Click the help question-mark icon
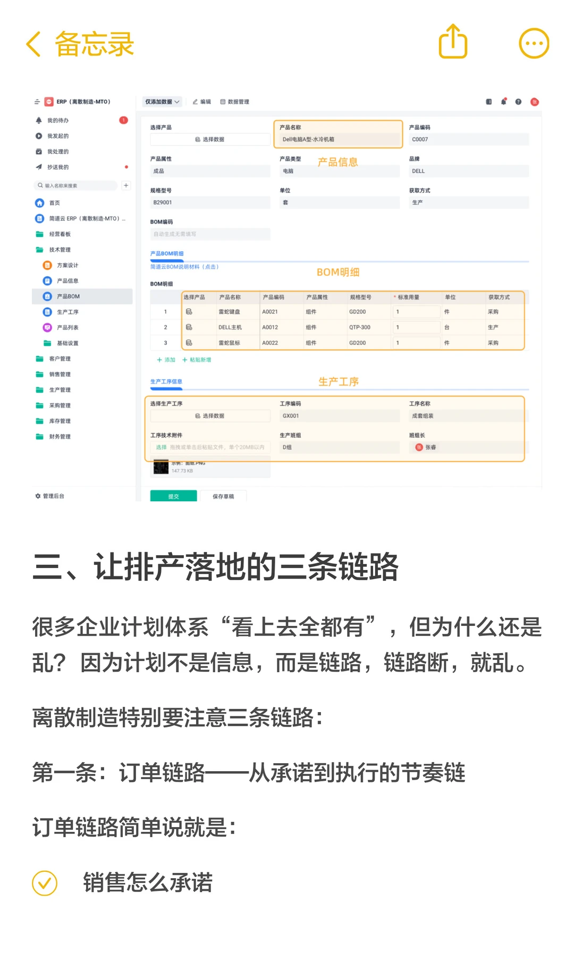The image size is (574, 958). tap(518, 102)
